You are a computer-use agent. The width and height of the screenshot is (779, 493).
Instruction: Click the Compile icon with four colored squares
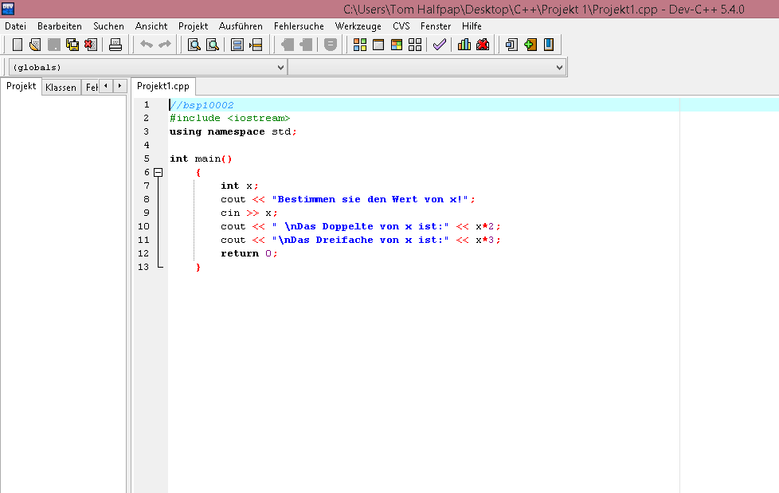pyautogui.click(x=360, y=45)
